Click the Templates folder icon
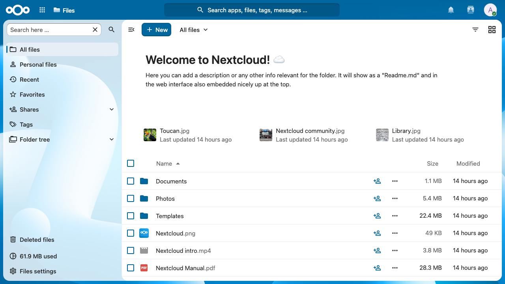Viewport: 505px width, 284px height. click(144, 216)
